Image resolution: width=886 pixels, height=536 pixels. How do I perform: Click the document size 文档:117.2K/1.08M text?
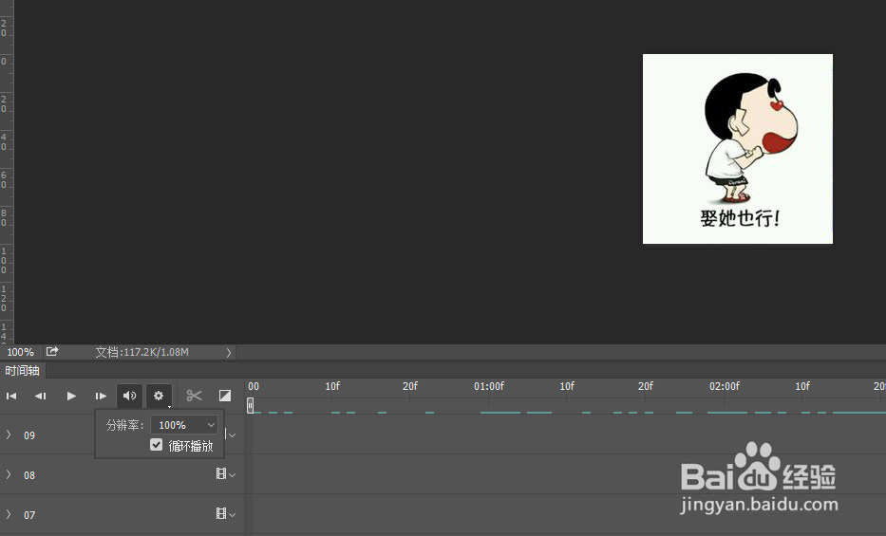(141, 352)
